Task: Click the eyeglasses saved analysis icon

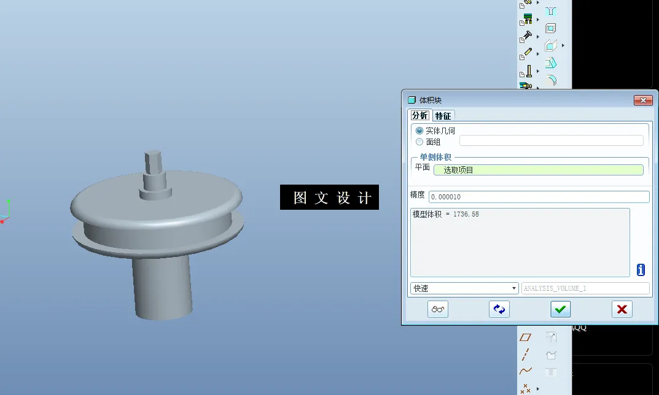Action: 437,309
